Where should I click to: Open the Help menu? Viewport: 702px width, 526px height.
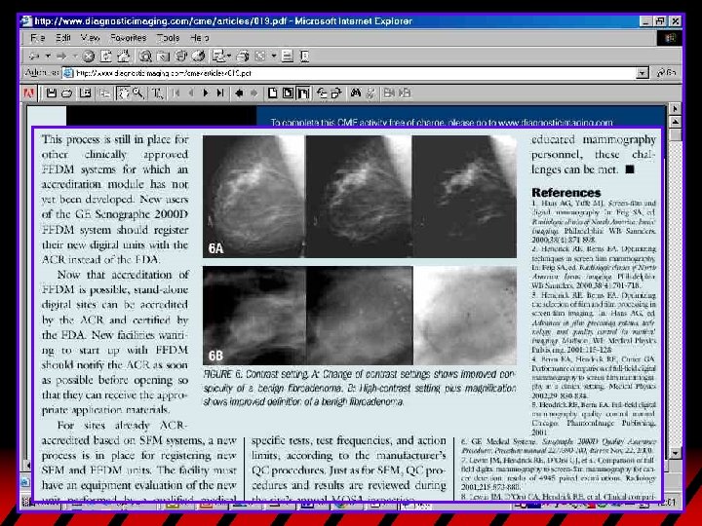199,38
